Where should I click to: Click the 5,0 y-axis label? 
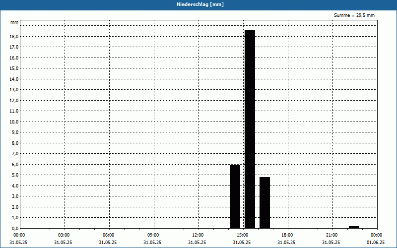[x=15, y=175]
